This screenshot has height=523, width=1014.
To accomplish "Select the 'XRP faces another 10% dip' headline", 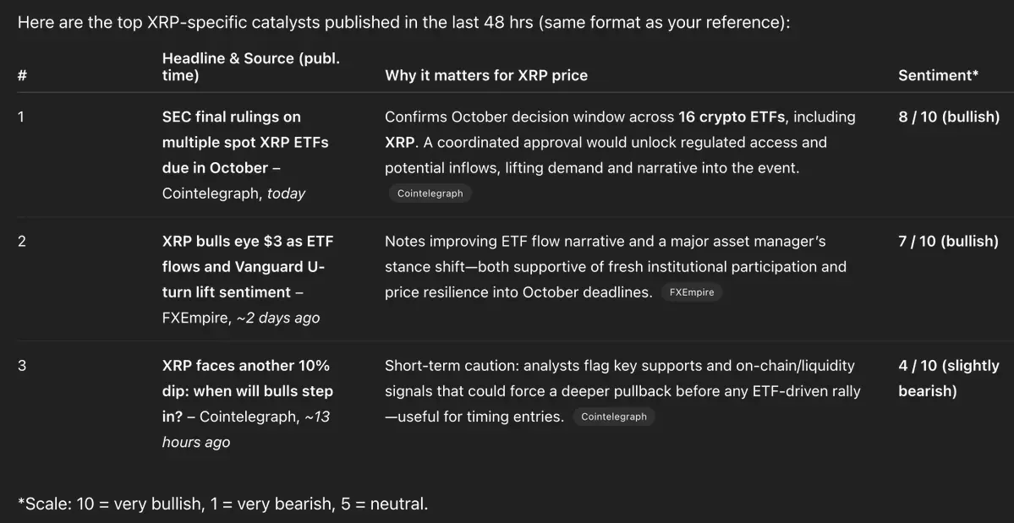I will [247, 391].
